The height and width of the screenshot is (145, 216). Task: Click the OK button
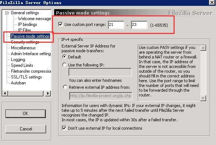point(26,114)
